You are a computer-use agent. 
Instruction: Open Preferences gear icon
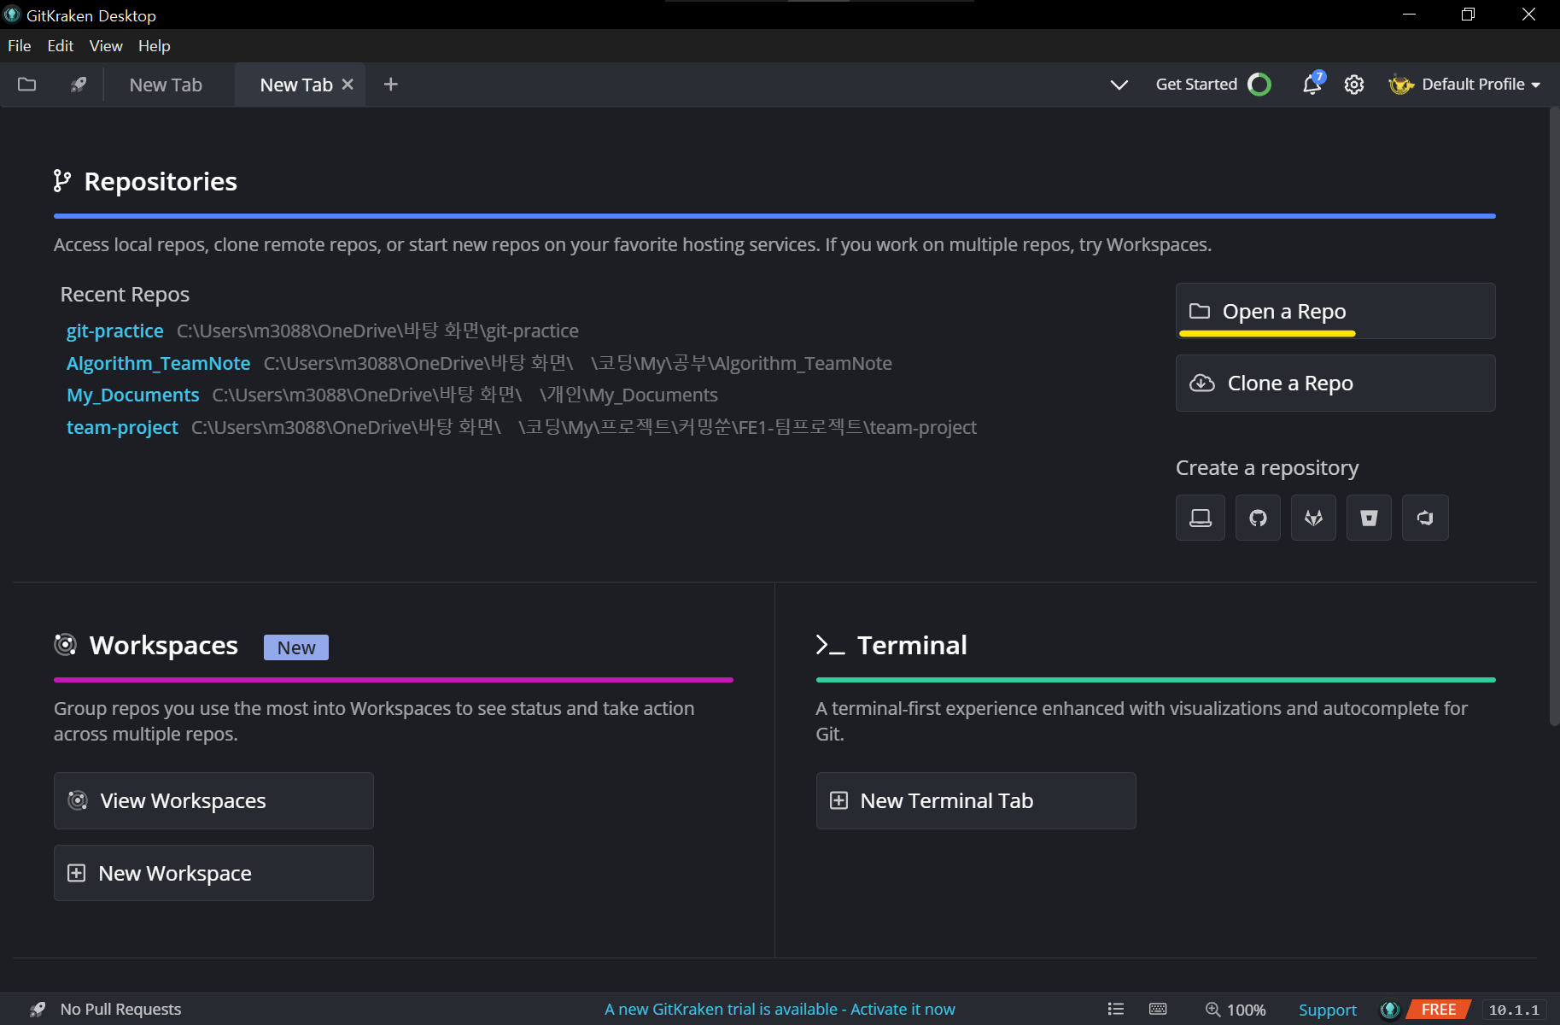[x=1354, y=85]
